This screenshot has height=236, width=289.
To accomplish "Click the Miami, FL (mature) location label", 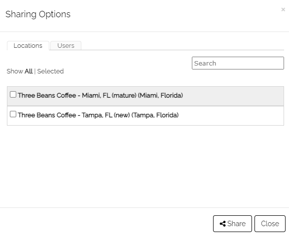I will coord(101,96).
